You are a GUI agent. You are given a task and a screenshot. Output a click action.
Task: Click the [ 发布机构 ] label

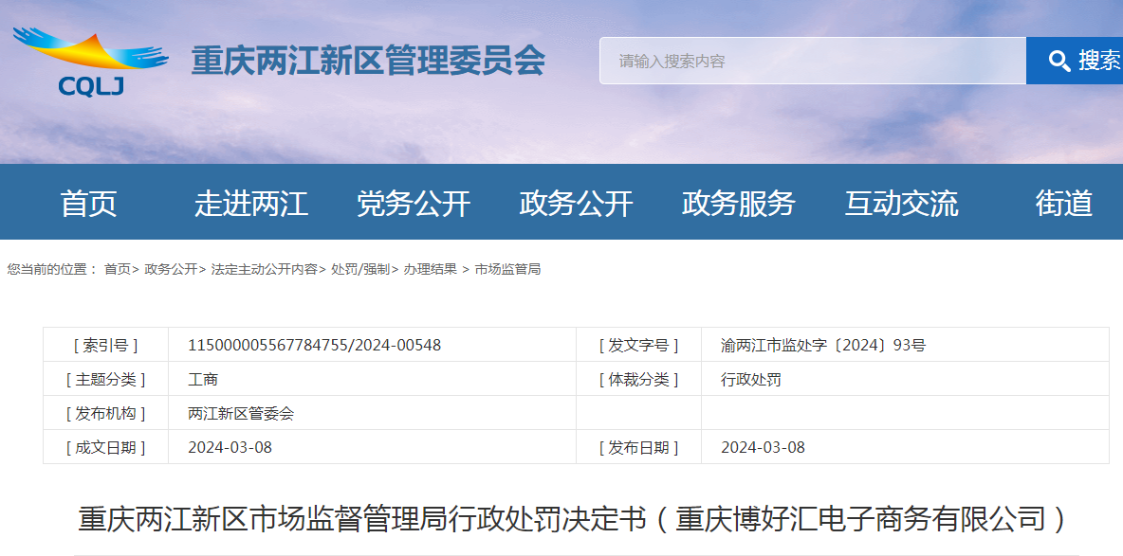point(106,414)
